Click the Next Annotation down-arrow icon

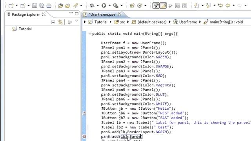[196, 5]
